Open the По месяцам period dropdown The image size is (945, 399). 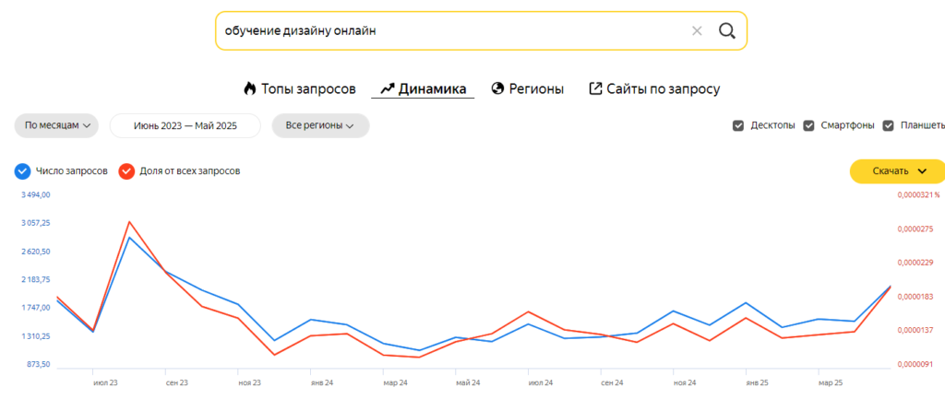tap(57, 125)
